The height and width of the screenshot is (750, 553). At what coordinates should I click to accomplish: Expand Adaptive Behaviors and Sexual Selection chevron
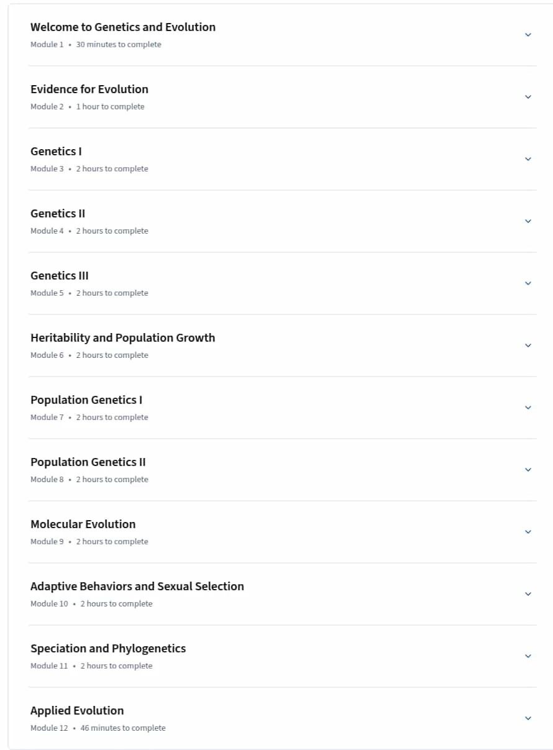(528, 594)
